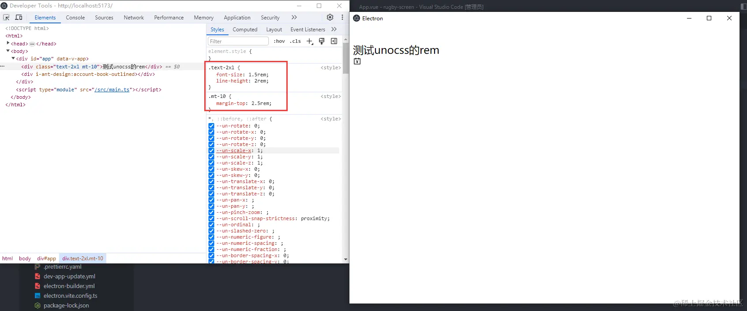Image resolution: width=747 pixels, height=311 pixels.
Task: Open the Security tab
Action: 270,18
